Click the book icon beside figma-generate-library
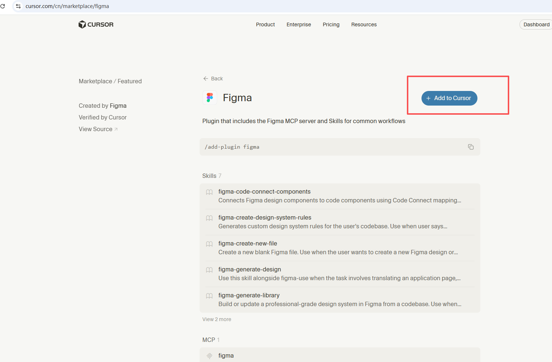This screenshot has height=362, width=552. 209,296
